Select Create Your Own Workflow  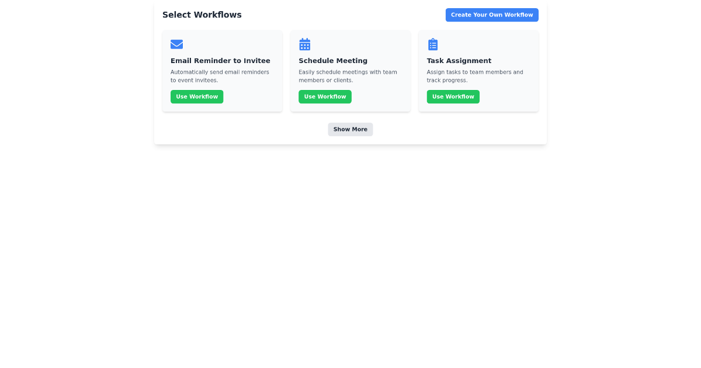492,15
